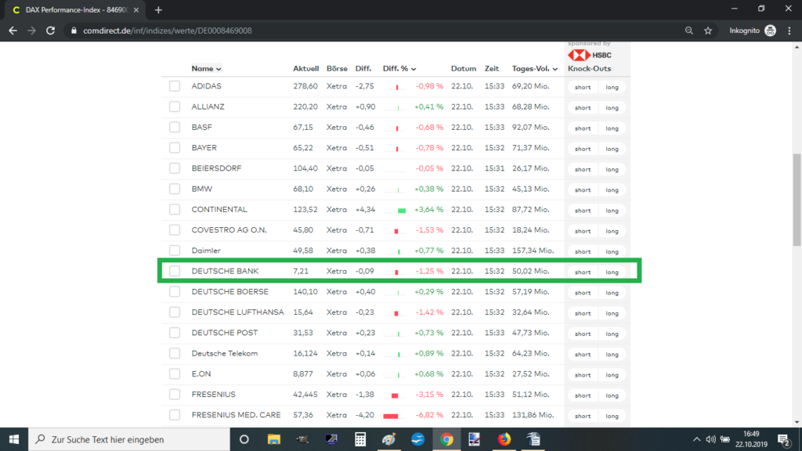Image resolution: width=802 pixels, height=451 pixels.
Task: Click short knock-out for FRESENIUS
Action: point(583,395)
